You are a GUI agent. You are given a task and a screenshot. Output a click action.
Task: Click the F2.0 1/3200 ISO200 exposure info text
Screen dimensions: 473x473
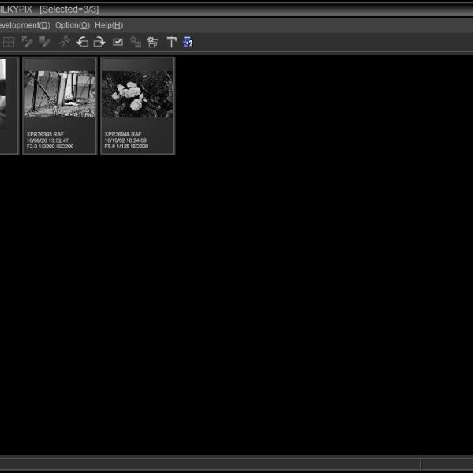tap(48, 147)
